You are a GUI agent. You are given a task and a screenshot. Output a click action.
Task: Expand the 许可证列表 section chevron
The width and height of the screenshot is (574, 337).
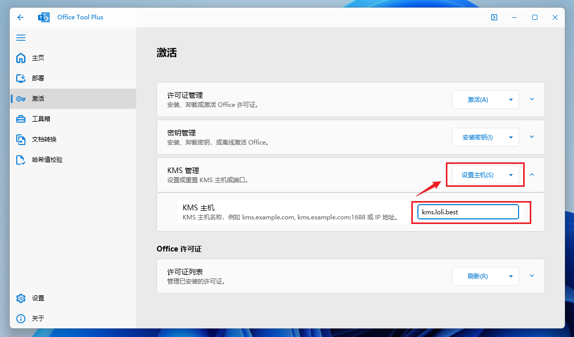coord(532,276)
